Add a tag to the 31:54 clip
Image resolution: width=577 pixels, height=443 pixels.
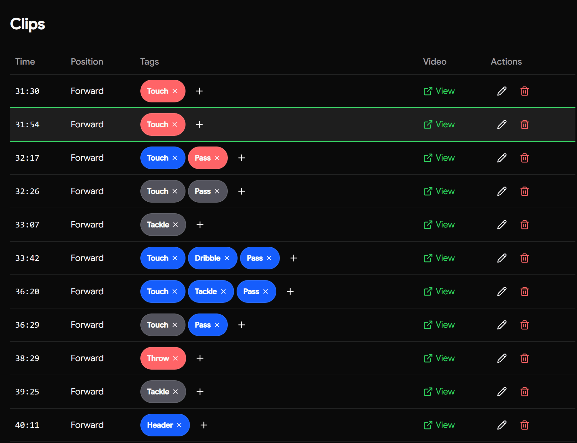pyautogui.click(x=199, y=124)
